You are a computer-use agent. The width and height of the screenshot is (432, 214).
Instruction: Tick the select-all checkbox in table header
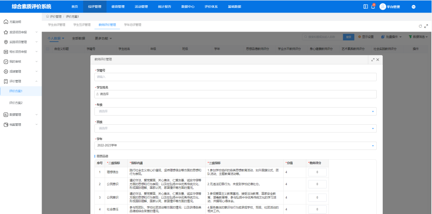(x=48, y=49)
